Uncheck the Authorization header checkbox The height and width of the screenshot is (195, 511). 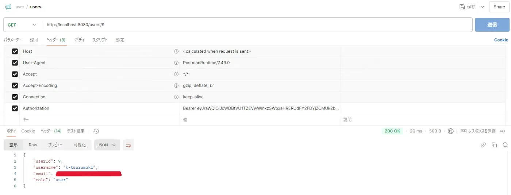15,108
